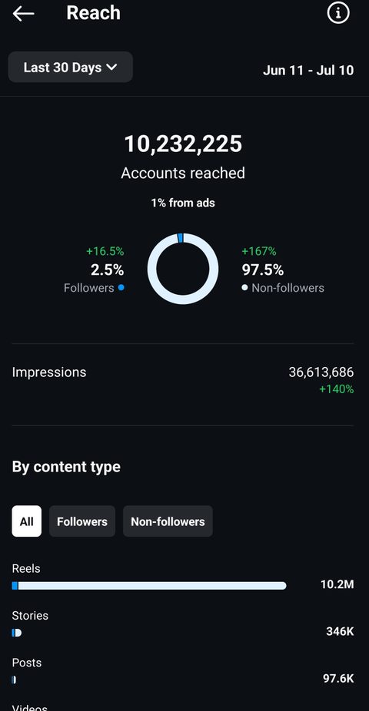Click the 10.2M Reels value
369x711 pixels.
(337, 584)
